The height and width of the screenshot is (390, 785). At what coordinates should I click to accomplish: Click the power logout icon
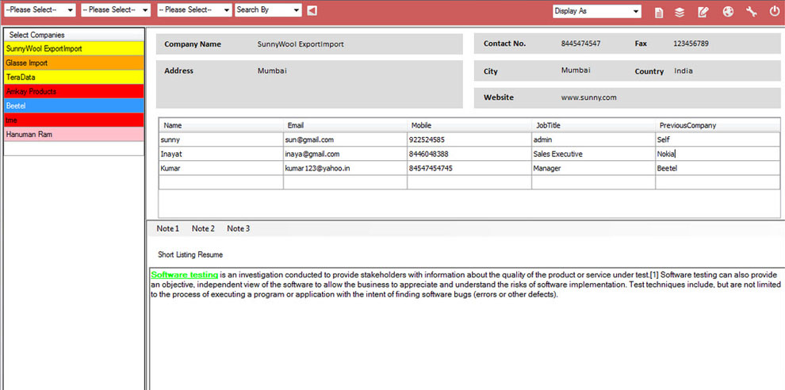click(774, 12)
